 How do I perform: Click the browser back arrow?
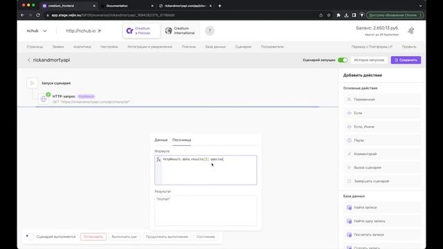[x=22, y=15]
